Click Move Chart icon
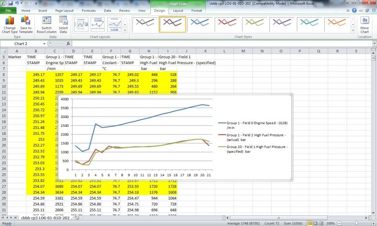 click(364, 24)
